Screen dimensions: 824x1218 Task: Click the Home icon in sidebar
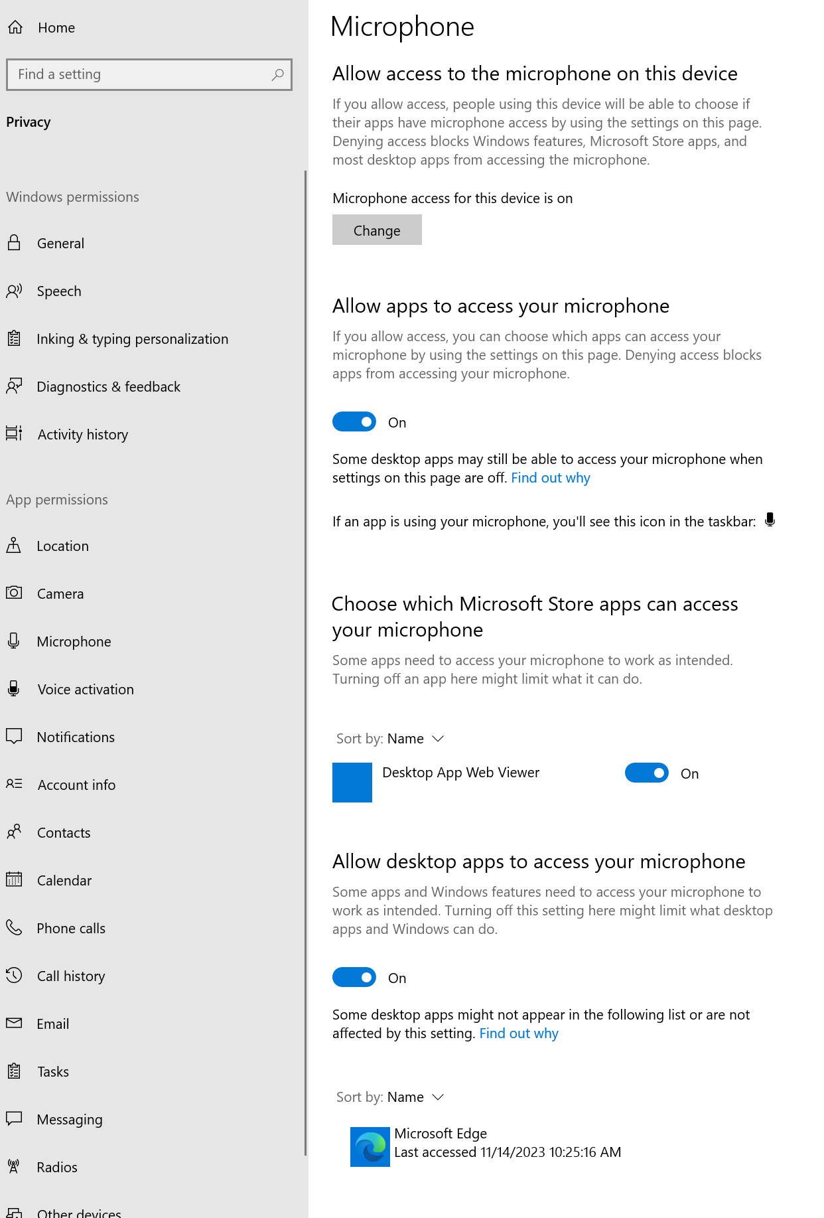(15, 27)
